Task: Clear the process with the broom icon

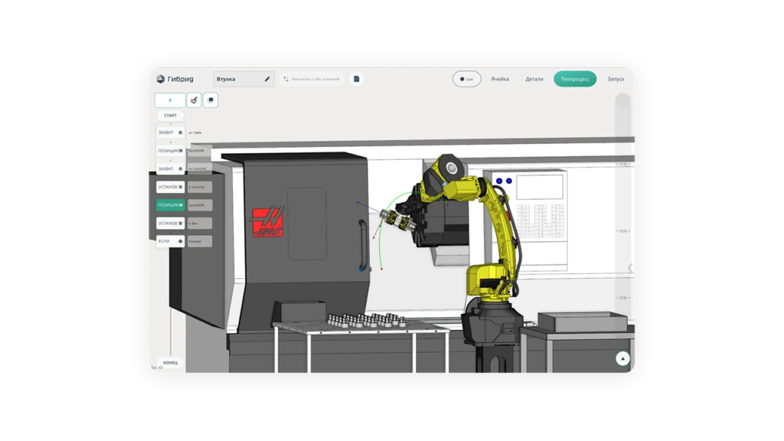Action: pyautogui.click(x=194, y=100)
